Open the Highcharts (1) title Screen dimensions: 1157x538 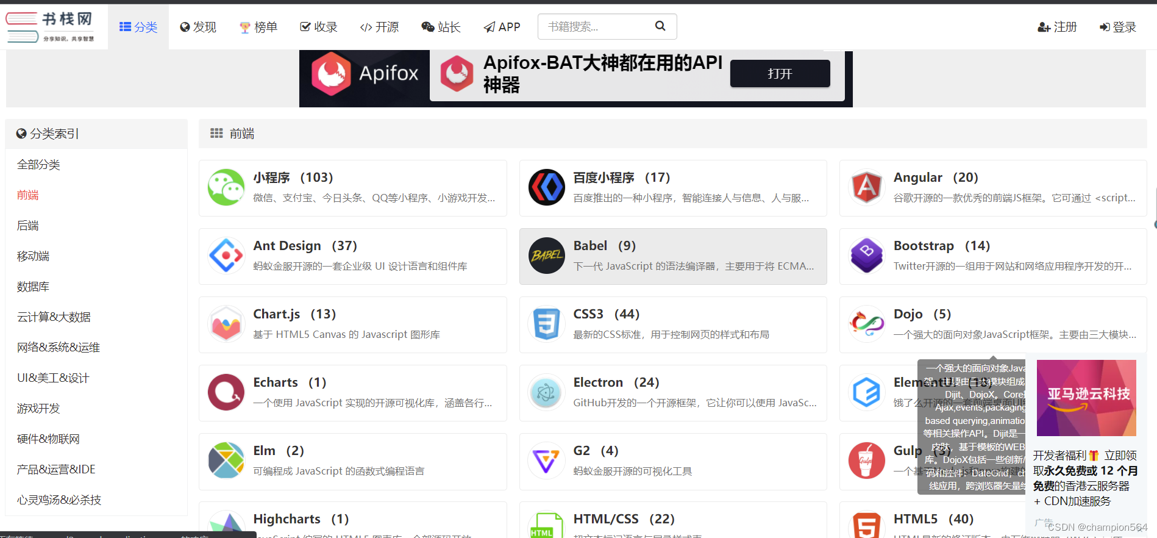coord(301,519)
